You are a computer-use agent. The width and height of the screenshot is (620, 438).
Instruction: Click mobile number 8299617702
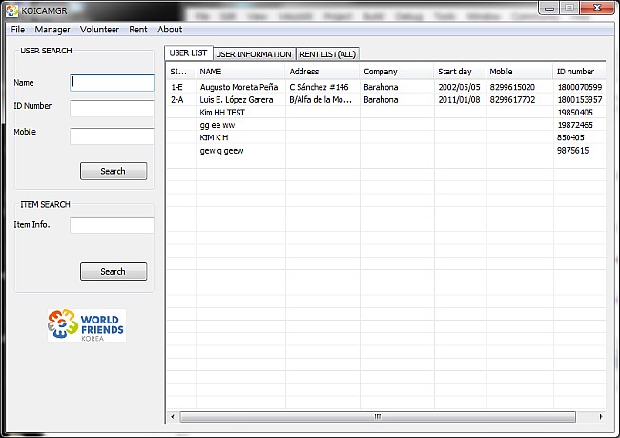coord(512,99)
